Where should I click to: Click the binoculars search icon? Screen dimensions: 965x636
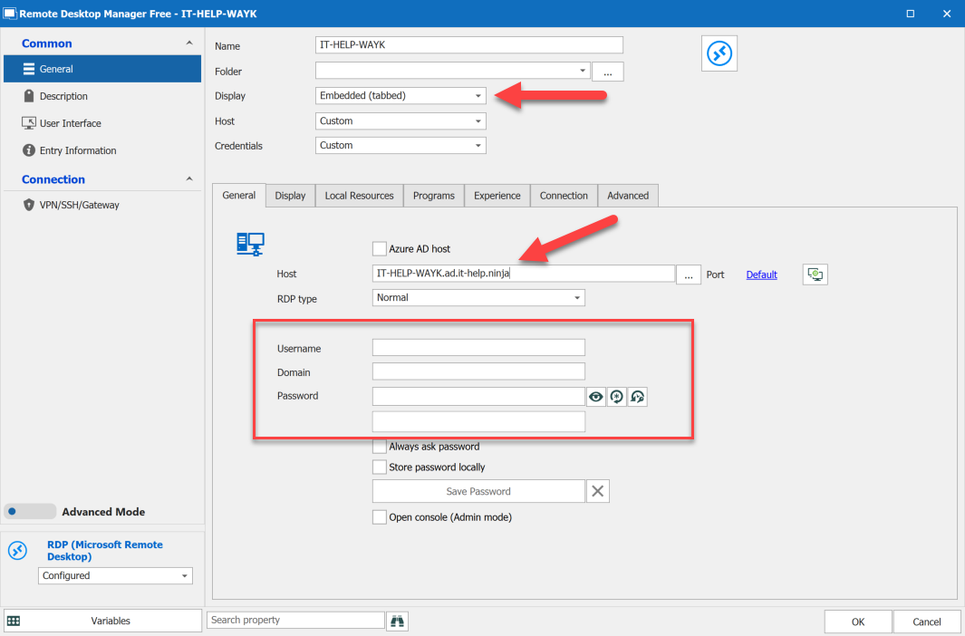[397, 621]
